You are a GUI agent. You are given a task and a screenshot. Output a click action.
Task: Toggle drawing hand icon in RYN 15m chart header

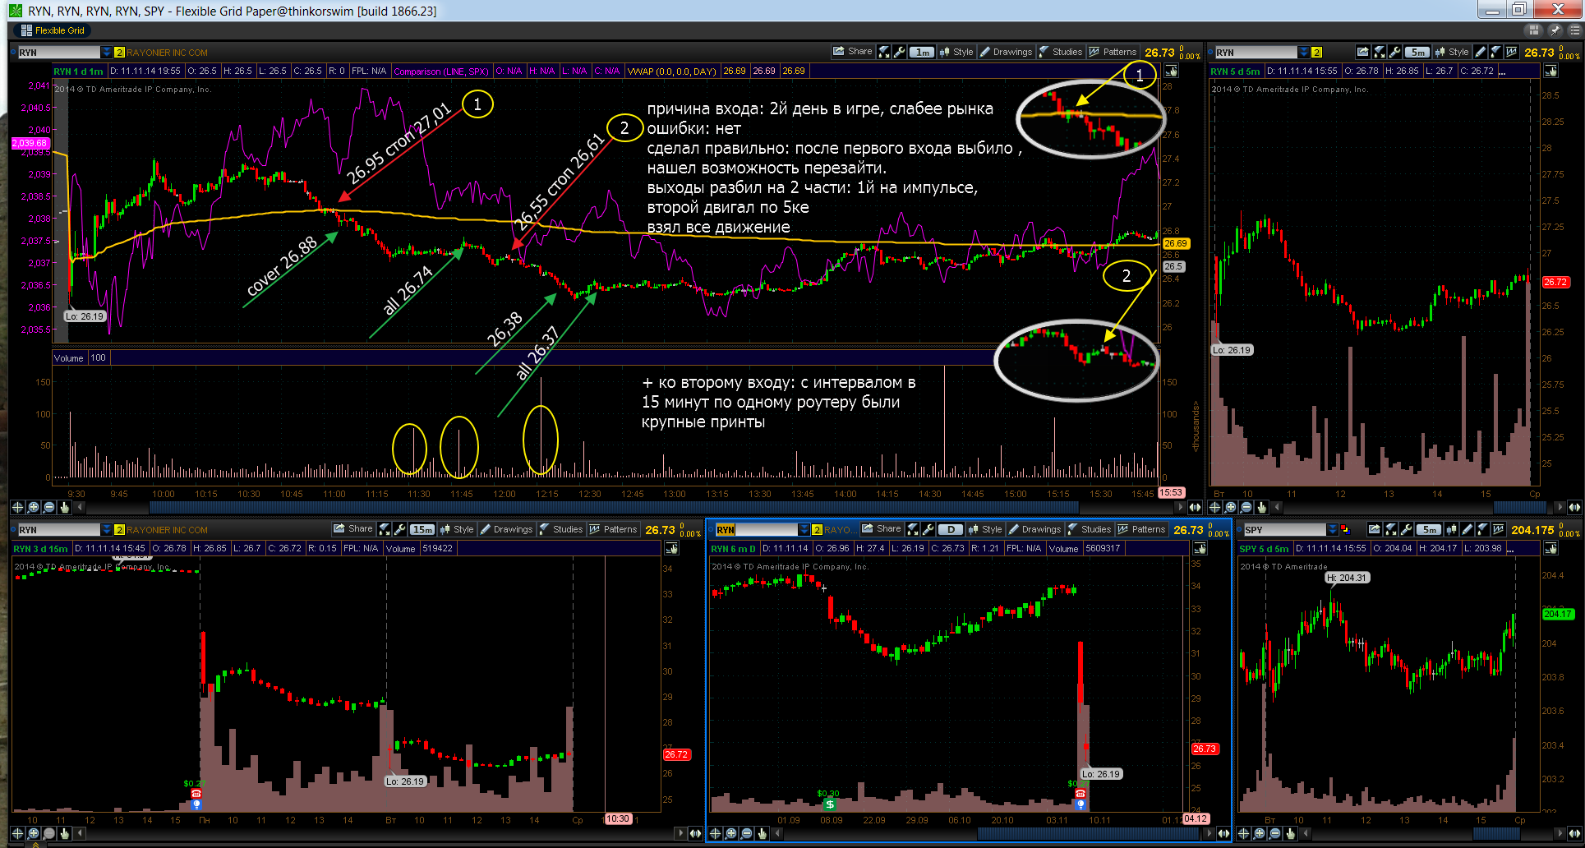pos(671,548)
